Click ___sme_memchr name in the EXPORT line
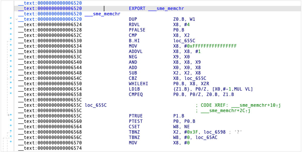302x152 pixels. coord(166,9)
